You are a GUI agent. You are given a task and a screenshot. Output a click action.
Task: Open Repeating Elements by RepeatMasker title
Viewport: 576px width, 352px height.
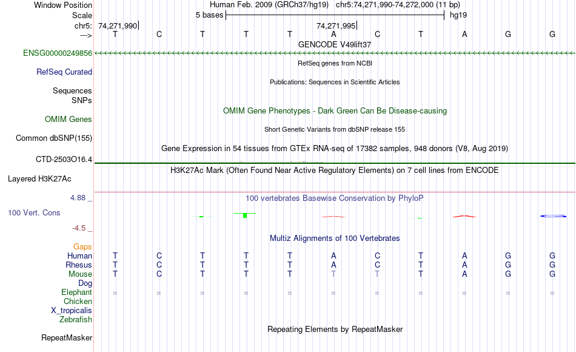335,329
